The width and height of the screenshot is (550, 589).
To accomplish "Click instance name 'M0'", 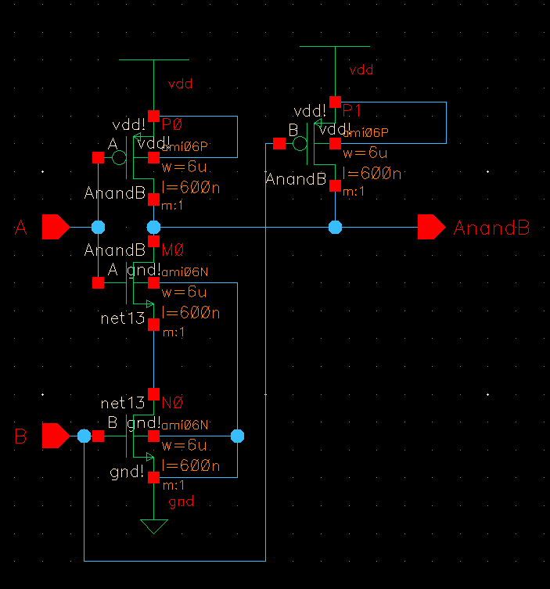I will (172, 250).
